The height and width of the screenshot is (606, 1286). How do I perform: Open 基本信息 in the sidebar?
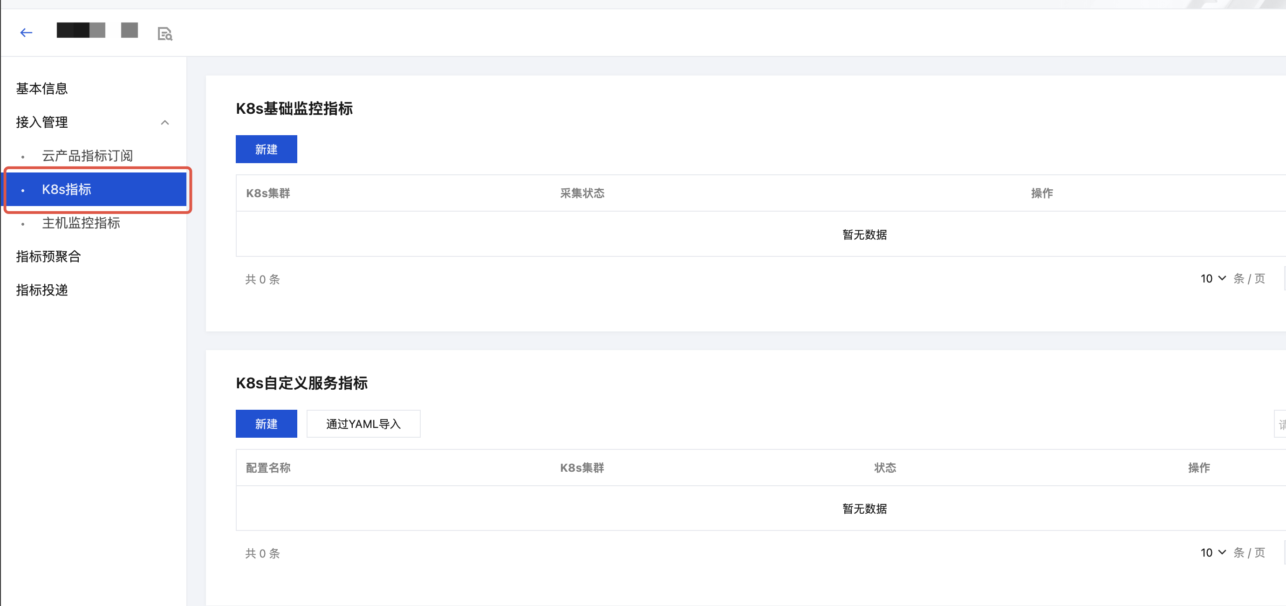click(x=42, y=89)
